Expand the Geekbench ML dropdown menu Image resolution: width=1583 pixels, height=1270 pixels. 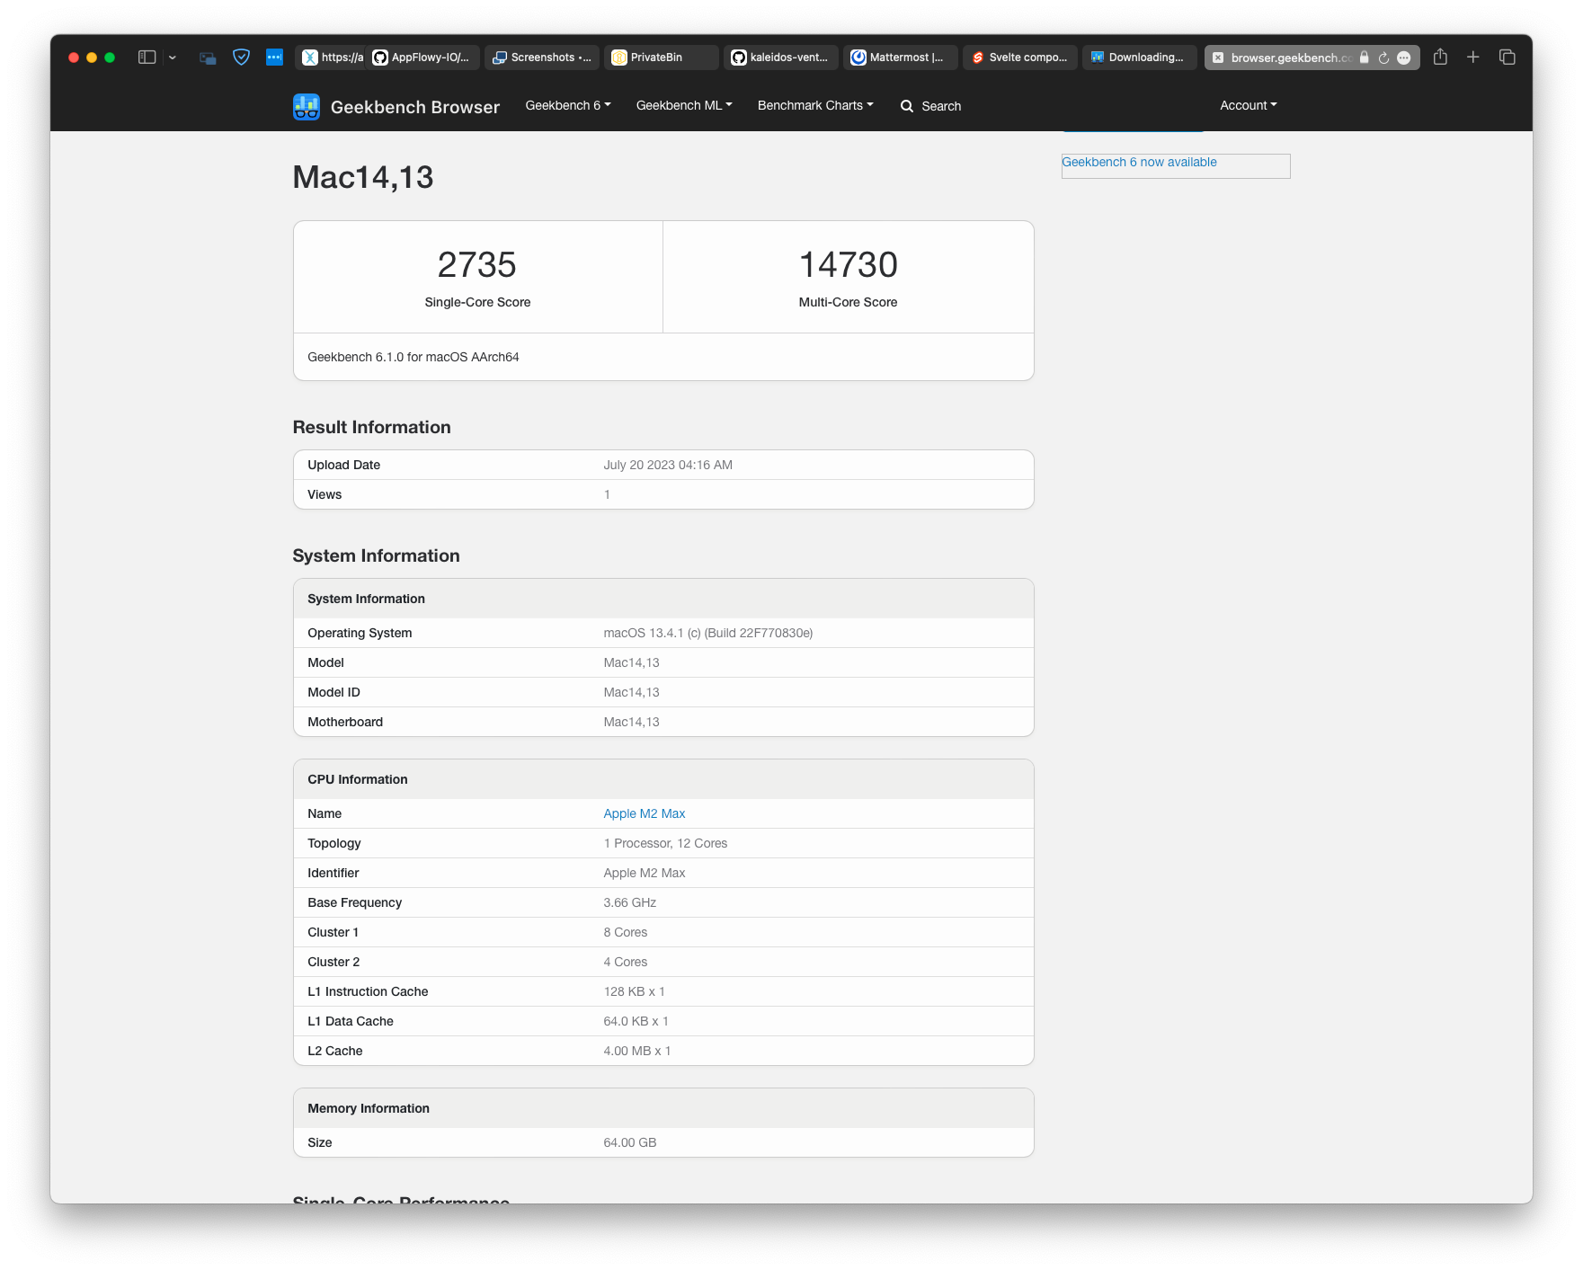point(684,105)
